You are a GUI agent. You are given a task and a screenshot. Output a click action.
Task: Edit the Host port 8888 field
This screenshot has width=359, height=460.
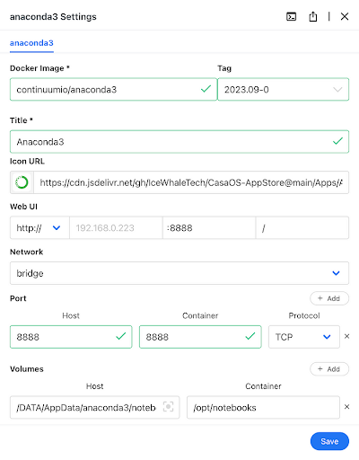71,337
